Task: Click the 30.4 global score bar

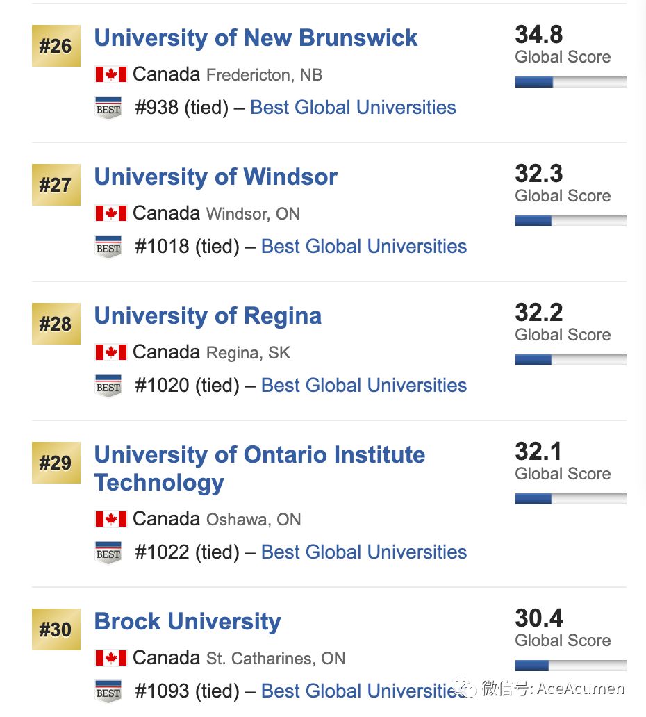Action: tap(570, 666)
